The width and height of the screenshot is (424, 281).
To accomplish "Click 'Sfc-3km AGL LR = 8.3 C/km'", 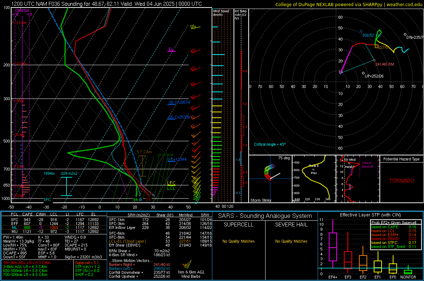I will (x=27, y=263).
